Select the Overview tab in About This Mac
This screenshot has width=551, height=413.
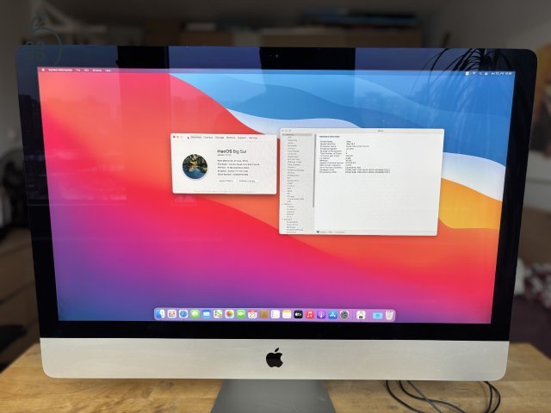[x=196, y=138]
